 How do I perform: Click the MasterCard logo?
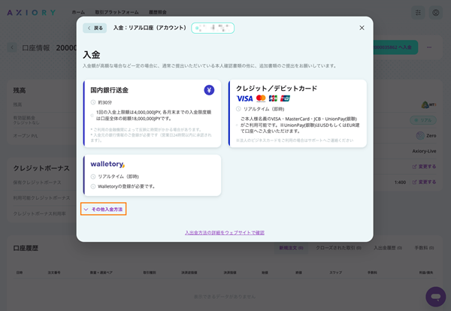(x=261, y=98)
